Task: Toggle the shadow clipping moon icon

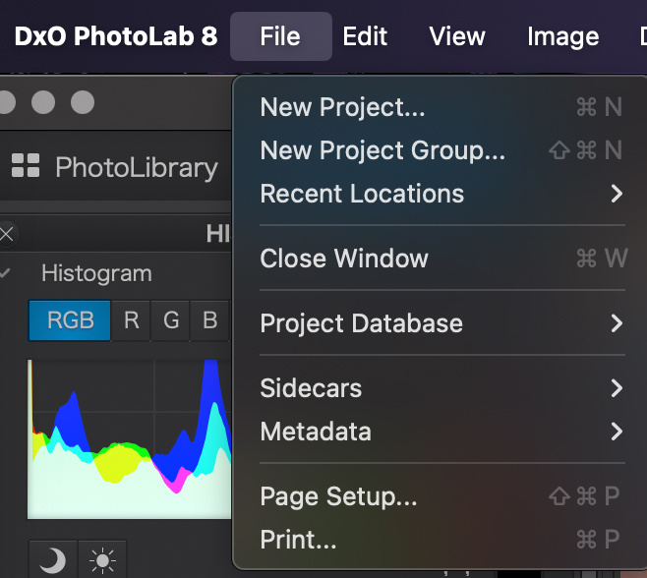Action: click(53, 559)
